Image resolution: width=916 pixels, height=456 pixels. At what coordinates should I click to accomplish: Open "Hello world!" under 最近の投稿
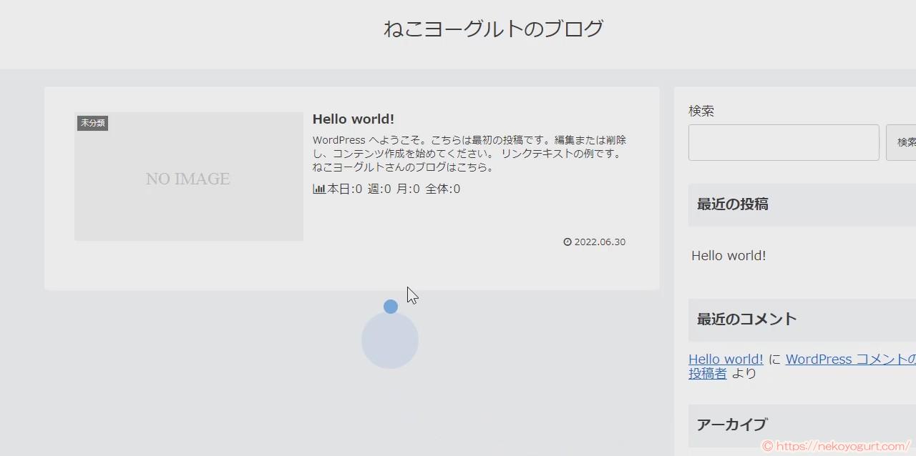coord(729,255)
